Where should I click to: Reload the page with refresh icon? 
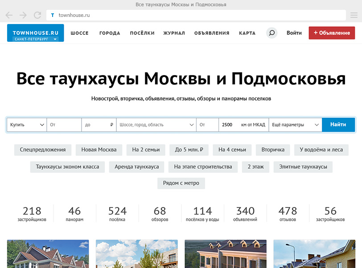37,15
